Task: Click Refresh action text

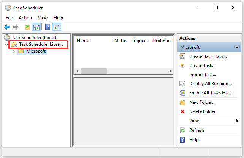Action: point(196,130)
